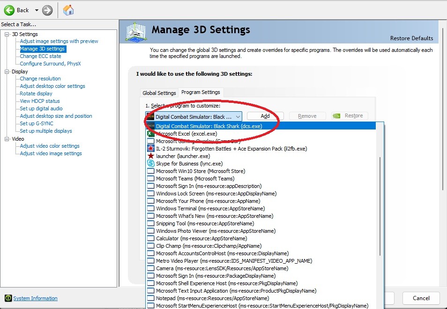Image resolution: width=447 pixels, height=309 pixels.
Task: Pick launcher (launcher.exe) from list
Action: point(261,156)
